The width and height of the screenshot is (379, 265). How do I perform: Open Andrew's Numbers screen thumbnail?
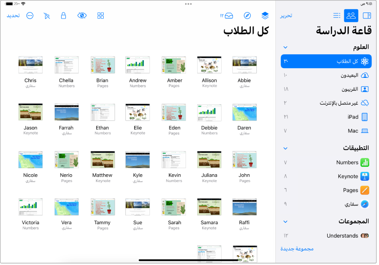137,65
